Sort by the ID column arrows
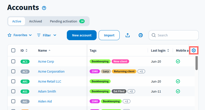The height and width of the screenshot is (110, 205). (27, 51)
